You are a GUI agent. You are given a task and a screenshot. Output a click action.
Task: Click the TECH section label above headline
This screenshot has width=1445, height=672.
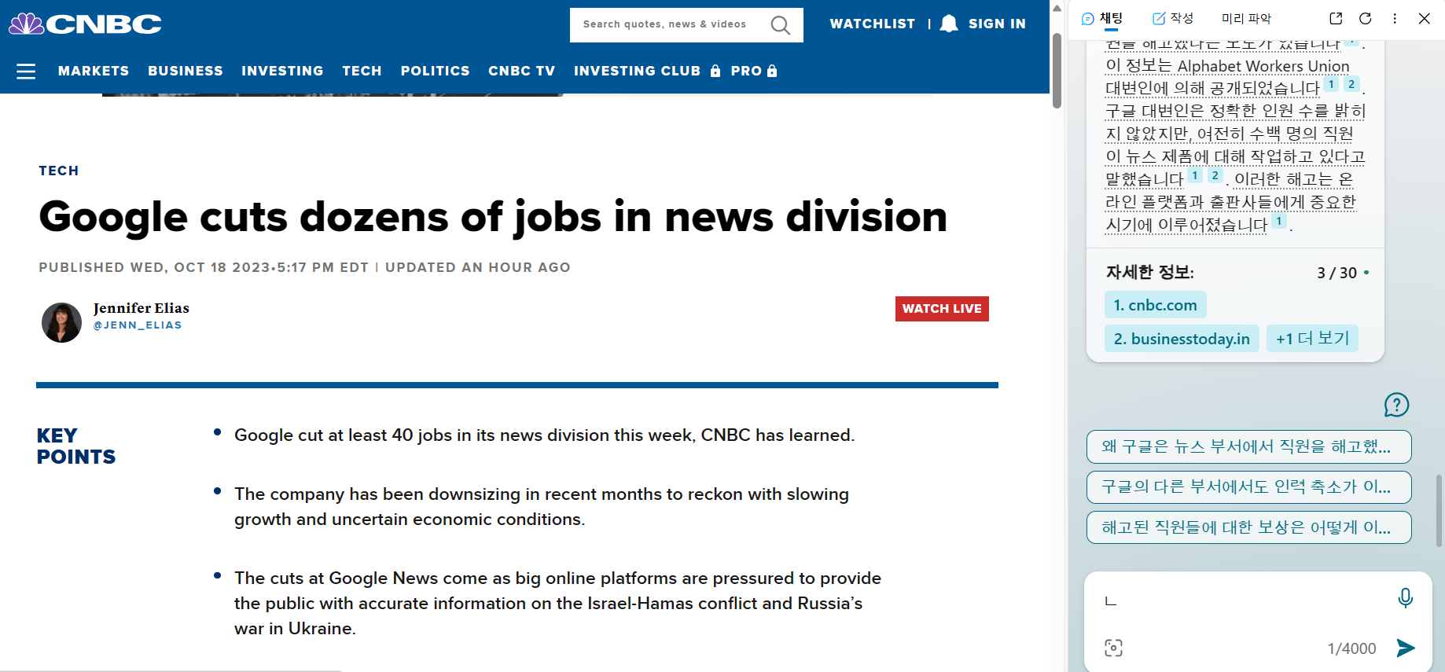coord(59,171)
